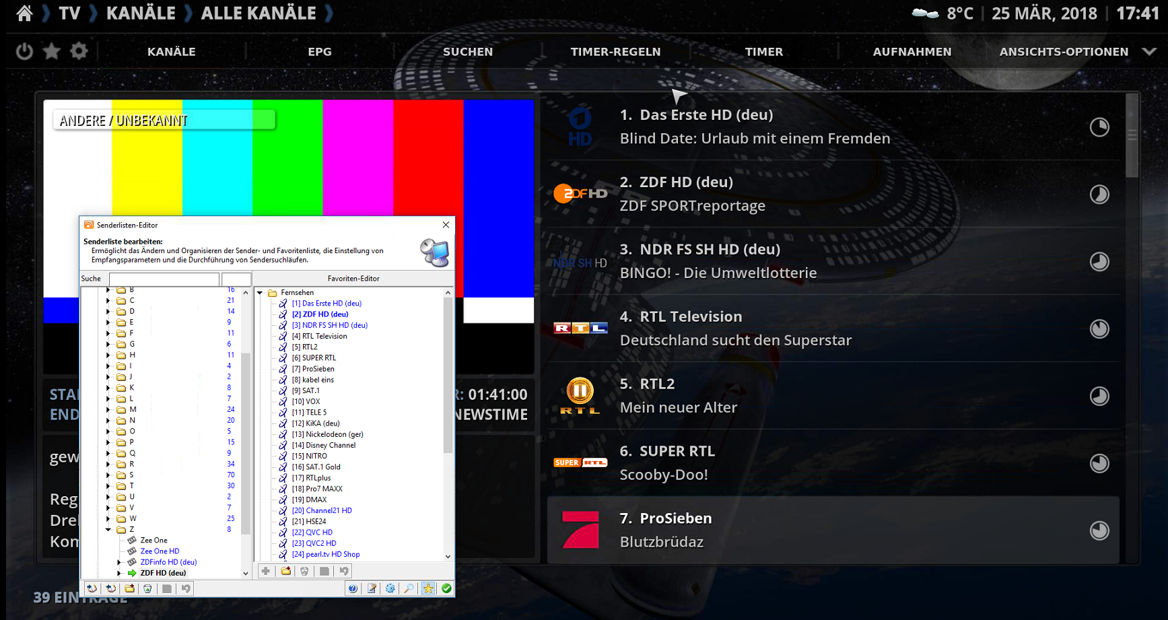
Task: Click the second refresh-list icon in bottom toolbar
Action: click(110, 588)
